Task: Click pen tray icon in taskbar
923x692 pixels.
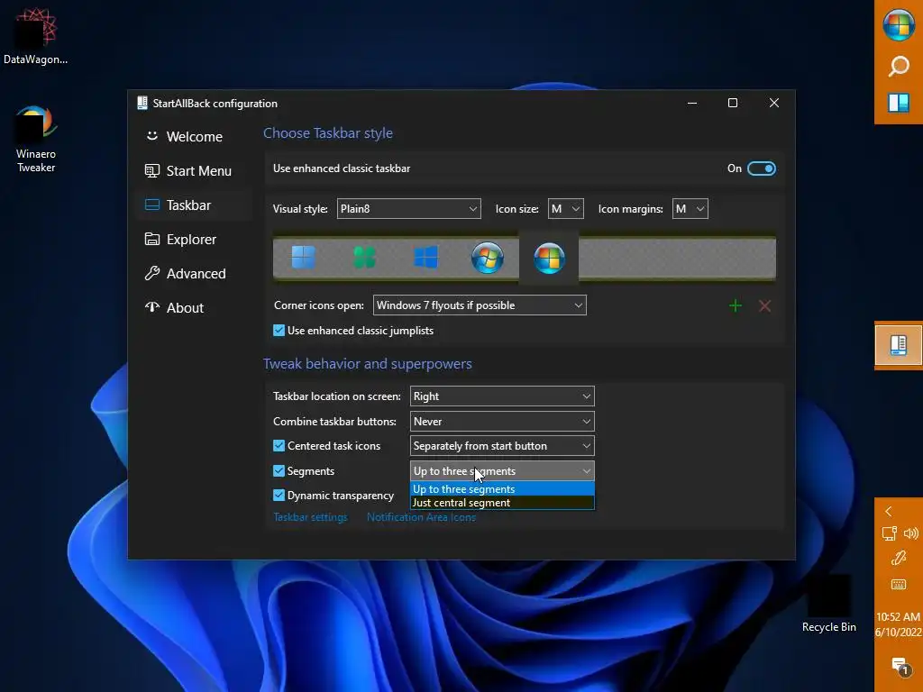Action: pos(899,559)
